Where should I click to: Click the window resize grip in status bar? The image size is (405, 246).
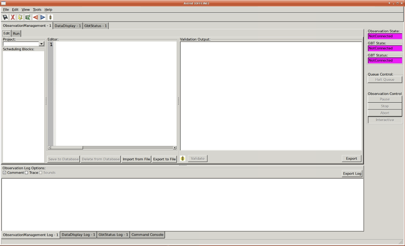coord(401,242)
